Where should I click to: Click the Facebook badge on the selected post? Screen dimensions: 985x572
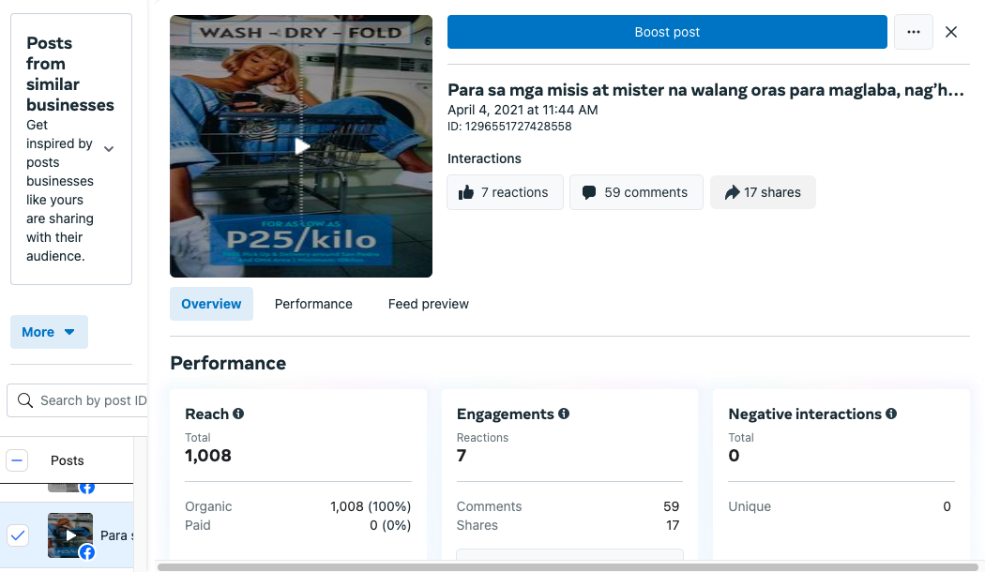click(86, 552)
